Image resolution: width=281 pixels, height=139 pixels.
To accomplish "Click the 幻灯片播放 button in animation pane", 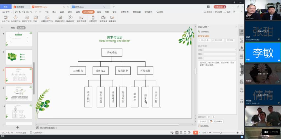I will coord(216,121).
